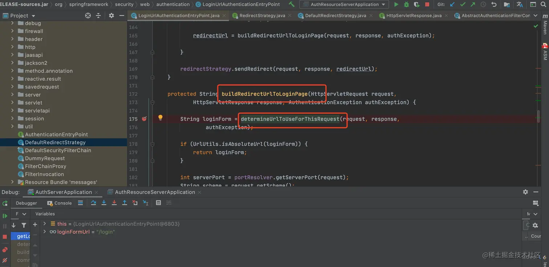This screenshot has width=549, height=267.
Task: Click the red Stop icon in debug sidebar
Action: click(x=5, y=237)
